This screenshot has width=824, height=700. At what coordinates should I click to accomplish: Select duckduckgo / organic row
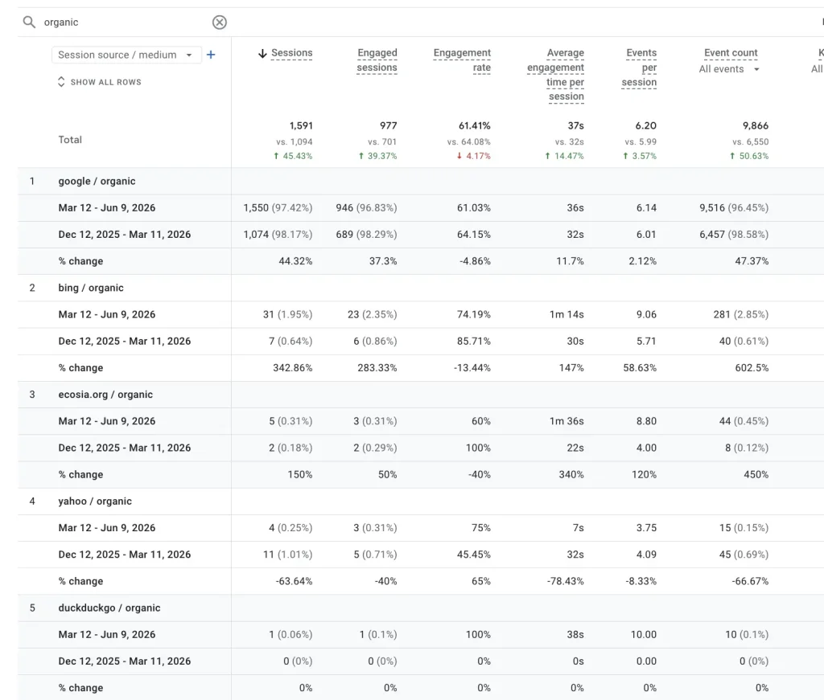click(109, 608)
